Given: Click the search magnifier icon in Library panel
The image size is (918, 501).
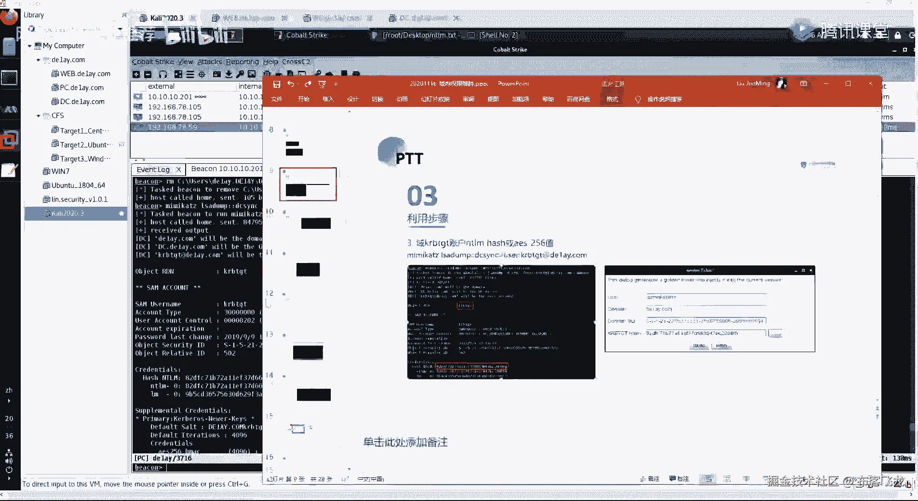Looking at the screenshot, I should tap(32, 29).
